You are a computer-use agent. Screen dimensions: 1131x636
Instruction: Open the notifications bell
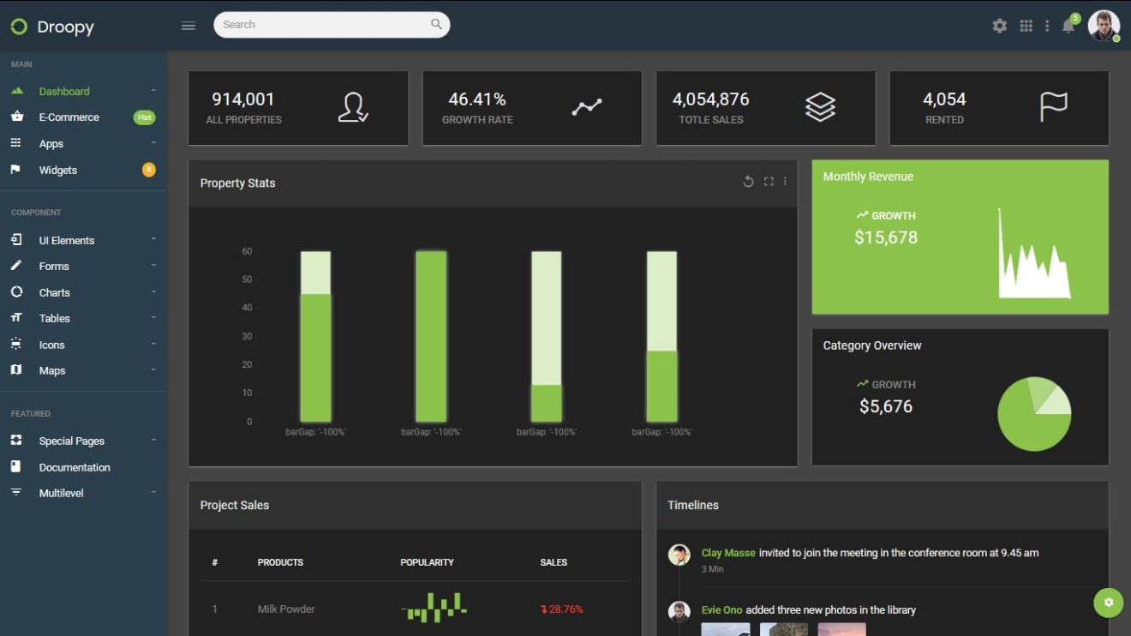coord(1068,26)
